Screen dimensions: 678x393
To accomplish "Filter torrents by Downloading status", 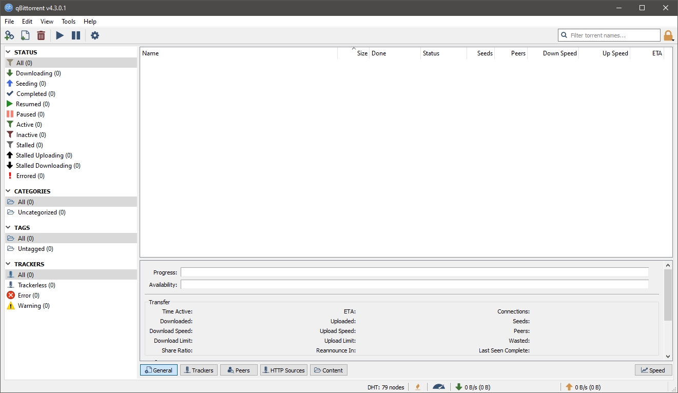I will click(37, 73).
